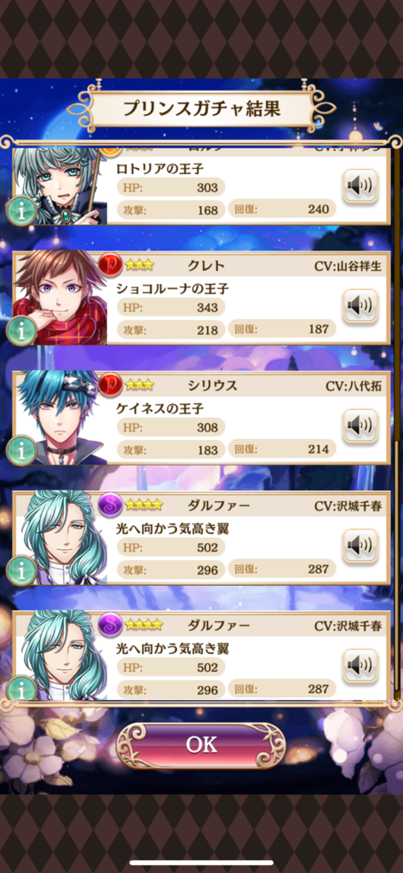Play voice of last ダルファー entry
The image size is (403, 873).
(360, 665)
